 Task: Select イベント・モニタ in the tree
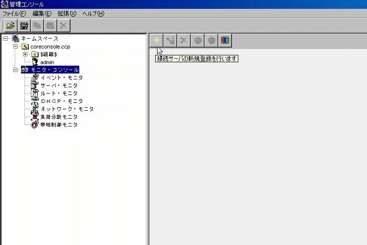[x=62, y=77]
